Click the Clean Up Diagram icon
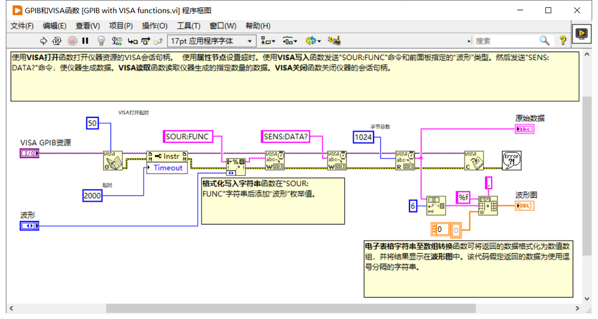The image size is (598, 319). 334,41
